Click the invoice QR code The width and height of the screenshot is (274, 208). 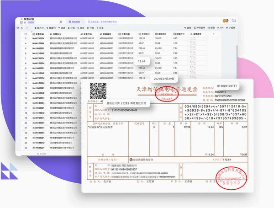click(98, 91)
